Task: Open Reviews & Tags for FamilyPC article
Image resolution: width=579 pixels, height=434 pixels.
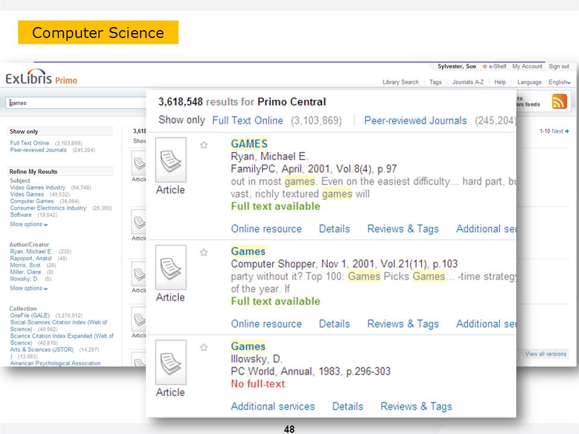Action: 403,229
